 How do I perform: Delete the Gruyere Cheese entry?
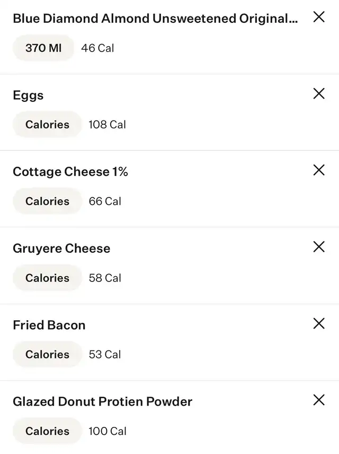click(319, 247)
